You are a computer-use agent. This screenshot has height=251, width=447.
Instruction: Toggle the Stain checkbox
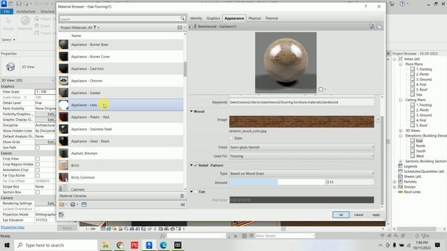pos(231,138)
